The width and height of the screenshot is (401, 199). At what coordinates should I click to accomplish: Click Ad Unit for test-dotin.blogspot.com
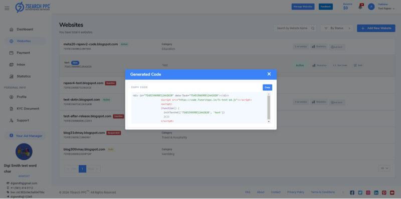pos(337,102)
